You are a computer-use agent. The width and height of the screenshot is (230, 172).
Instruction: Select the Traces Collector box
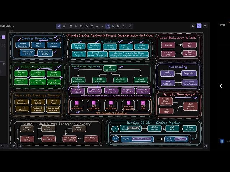[27, 129]
